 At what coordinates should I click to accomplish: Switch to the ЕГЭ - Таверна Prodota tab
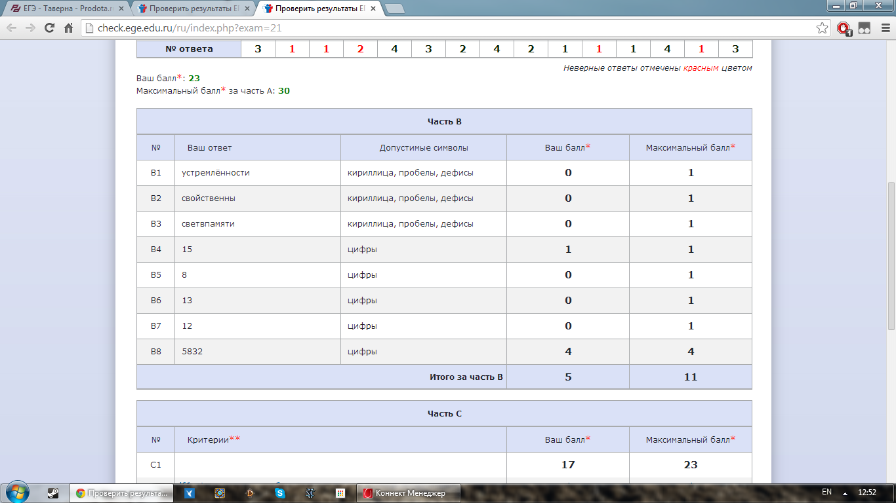[x=66, y=9]
